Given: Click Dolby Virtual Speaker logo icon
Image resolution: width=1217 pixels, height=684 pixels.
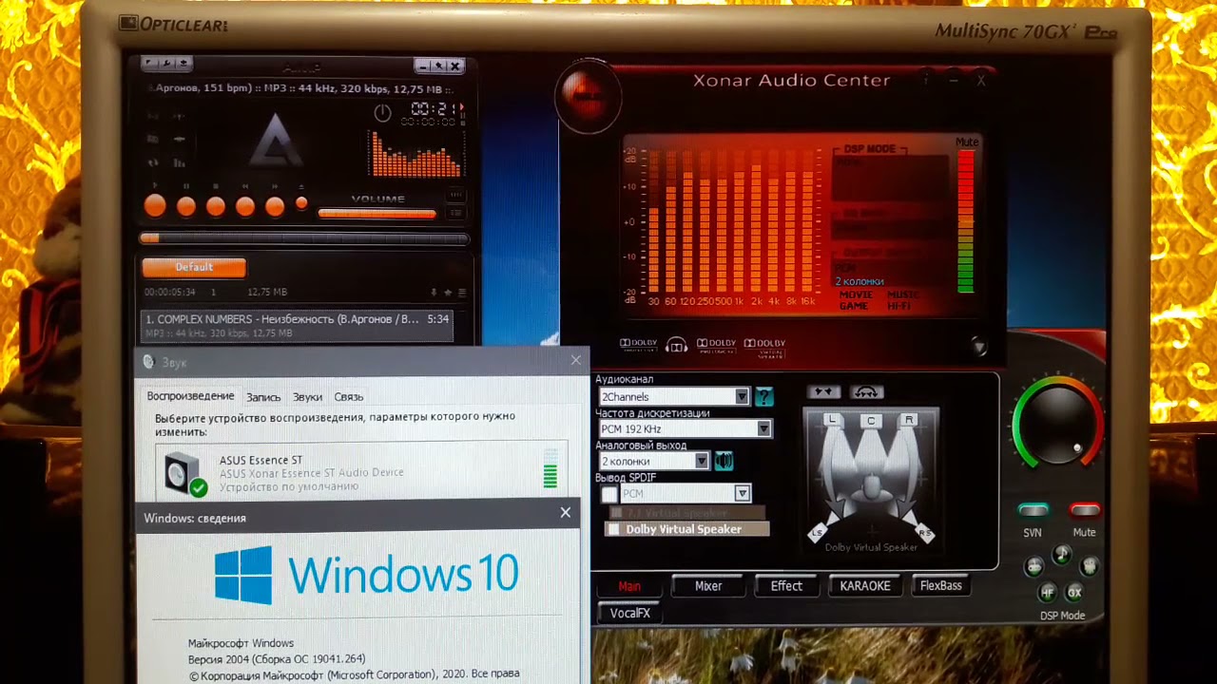Looking at the screenshot, I should point(765,346).
